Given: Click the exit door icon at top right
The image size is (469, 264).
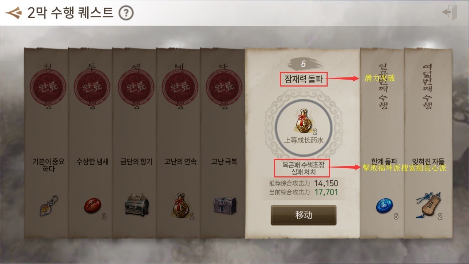Looking at the screenshot, I should coord(450,13).
